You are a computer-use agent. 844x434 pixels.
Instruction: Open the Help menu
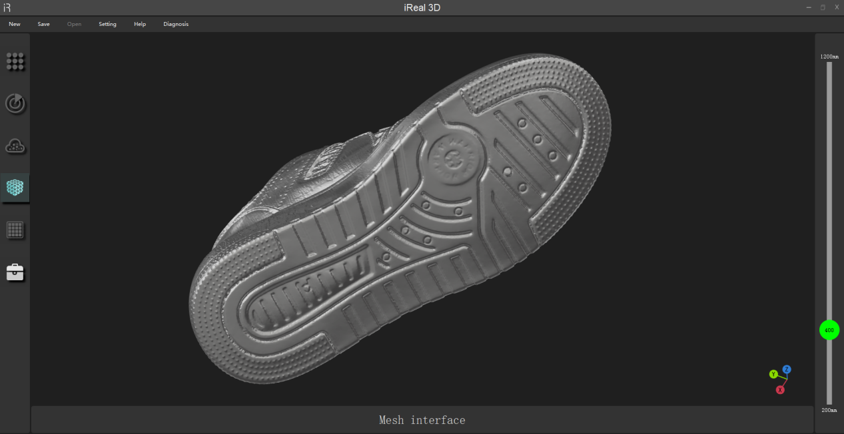140,24
